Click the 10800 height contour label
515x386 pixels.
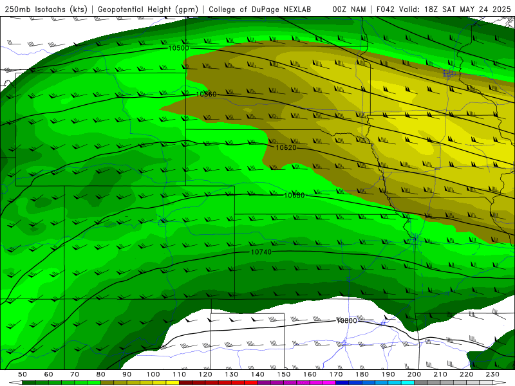coord(346,320)
